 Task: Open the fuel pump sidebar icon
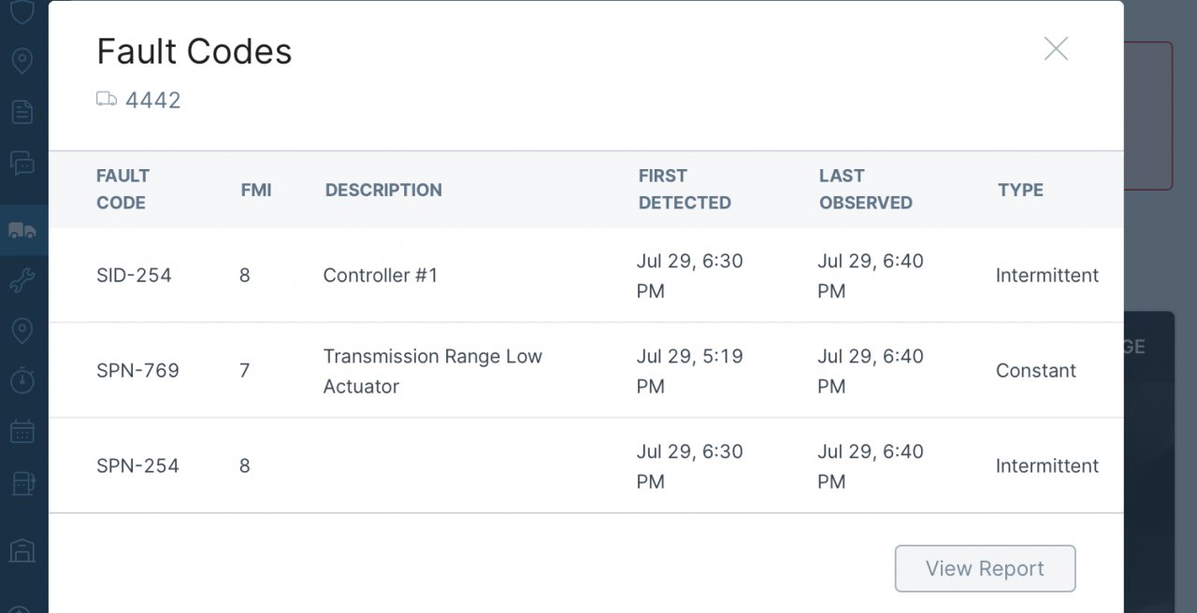(22, 483)
